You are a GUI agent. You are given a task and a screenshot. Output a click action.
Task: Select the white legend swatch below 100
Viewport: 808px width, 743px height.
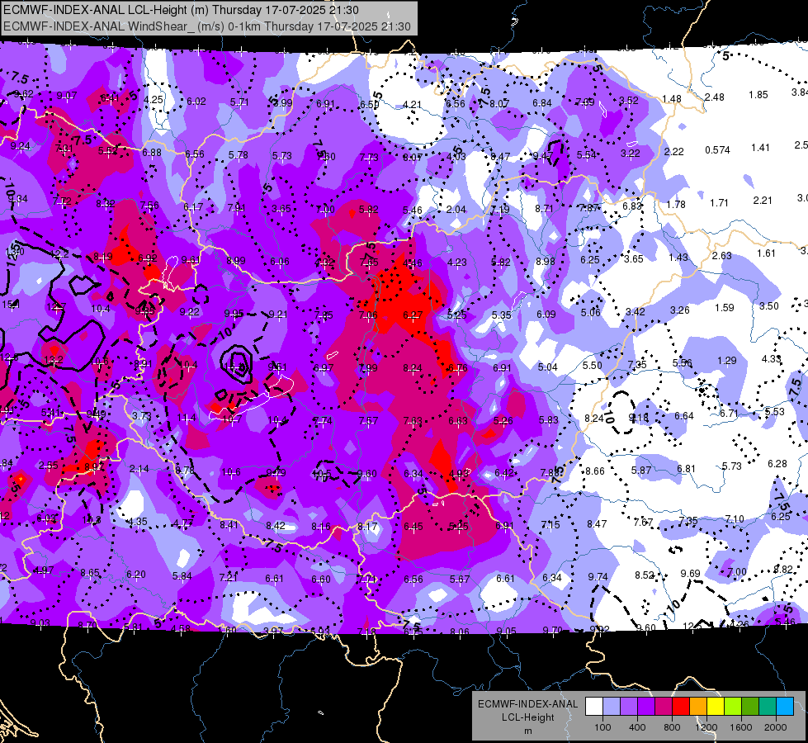pos(594,707)
